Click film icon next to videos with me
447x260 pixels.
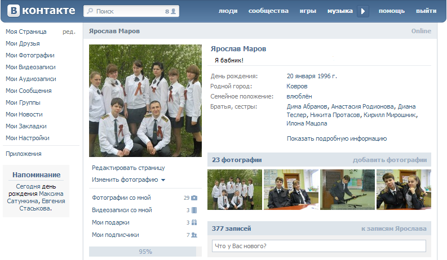(194, 210)
